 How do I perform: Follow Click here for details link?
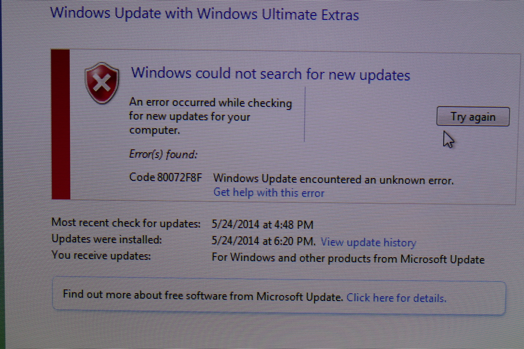click(396, 298)
